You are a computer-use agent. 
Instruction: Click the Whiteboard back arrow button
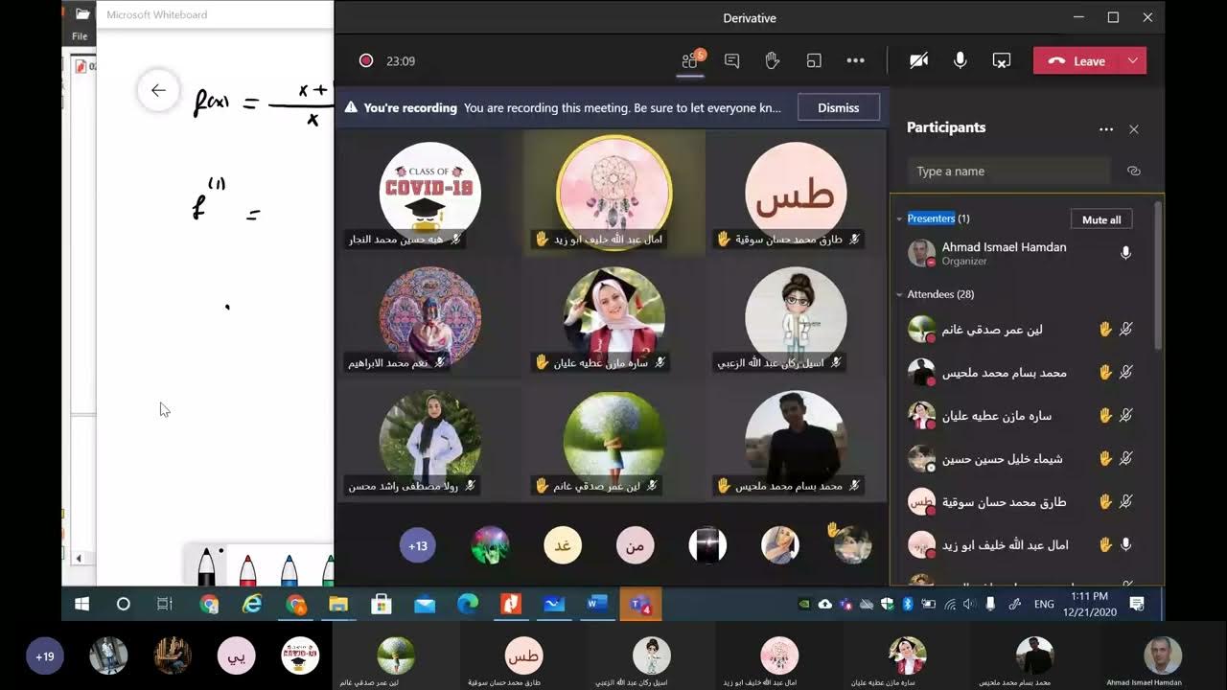click(x=158, y=90)
